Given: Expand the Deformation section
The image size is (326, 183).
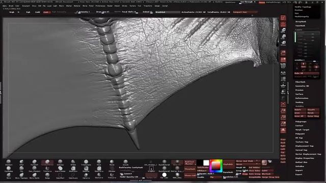Looking at the screenshot, I should pyautogui.click(x=302, y=98).
